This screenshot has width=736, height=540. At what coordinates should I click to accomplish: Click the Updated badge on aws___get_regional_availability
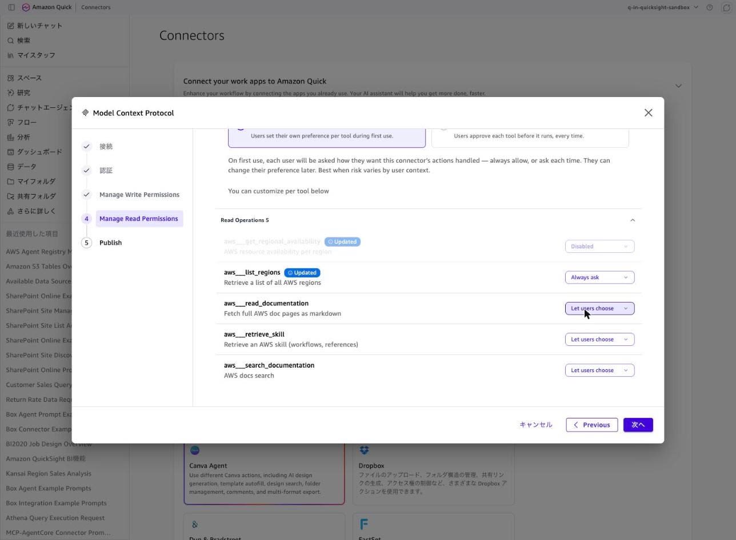[x=342, y=242]
